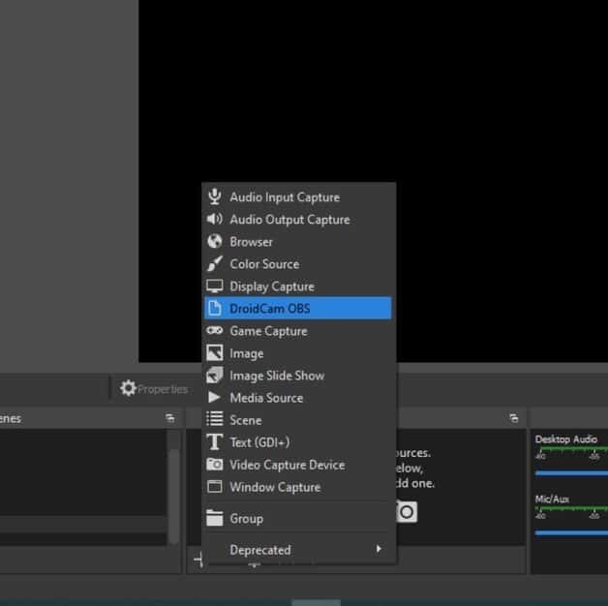Click the window icon beside Window Capture
The width and height of the screenshot is (608, 606).
point(214,486)
